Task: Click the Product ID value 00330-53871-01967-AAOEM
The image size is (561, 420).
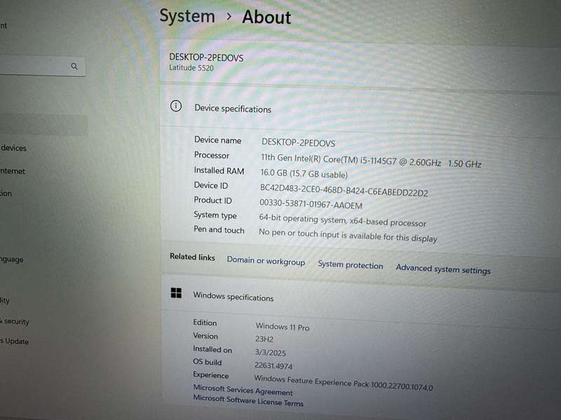Action: (311, 204)
